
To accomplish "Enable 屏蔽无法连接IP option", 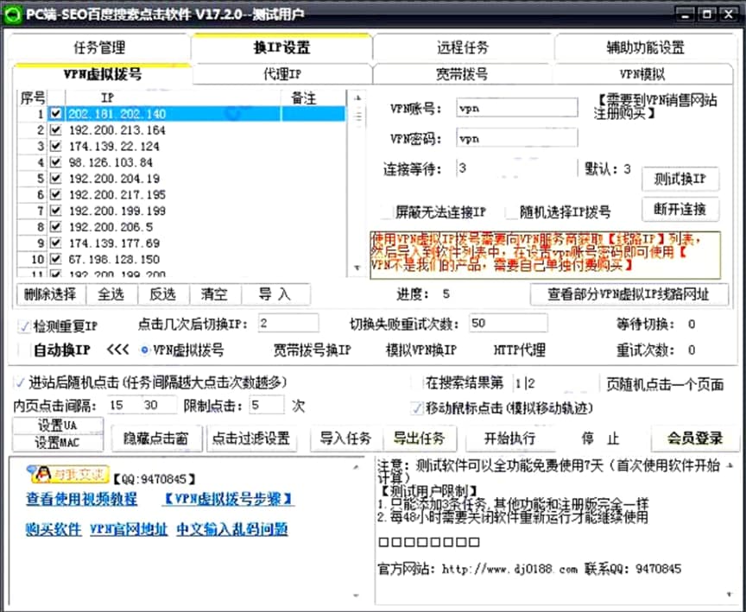I will pyautogui.click(x=386, y=211).
